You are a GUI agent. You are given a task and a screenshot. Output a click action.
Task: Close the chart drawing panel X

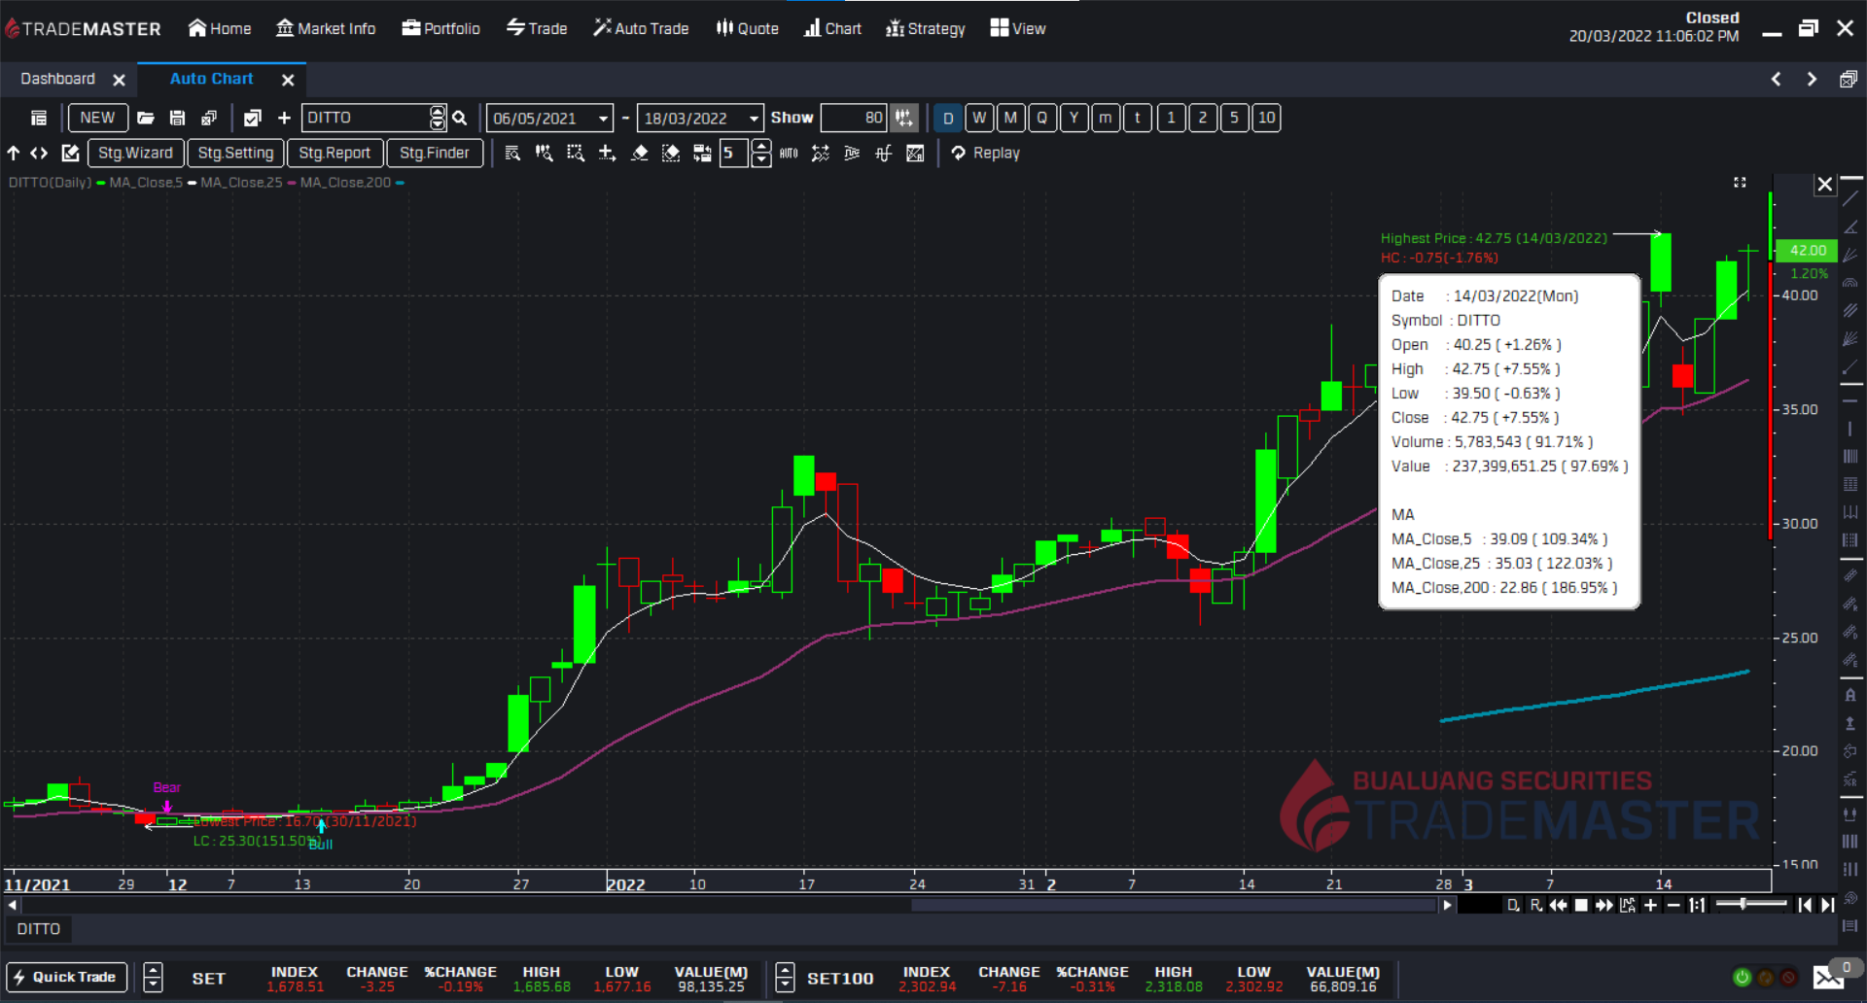click(x=1825, y=184)
